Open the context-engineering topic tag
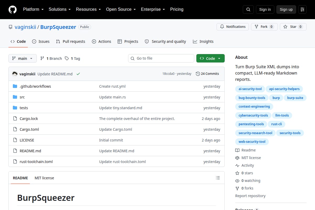 pos(254,106)
